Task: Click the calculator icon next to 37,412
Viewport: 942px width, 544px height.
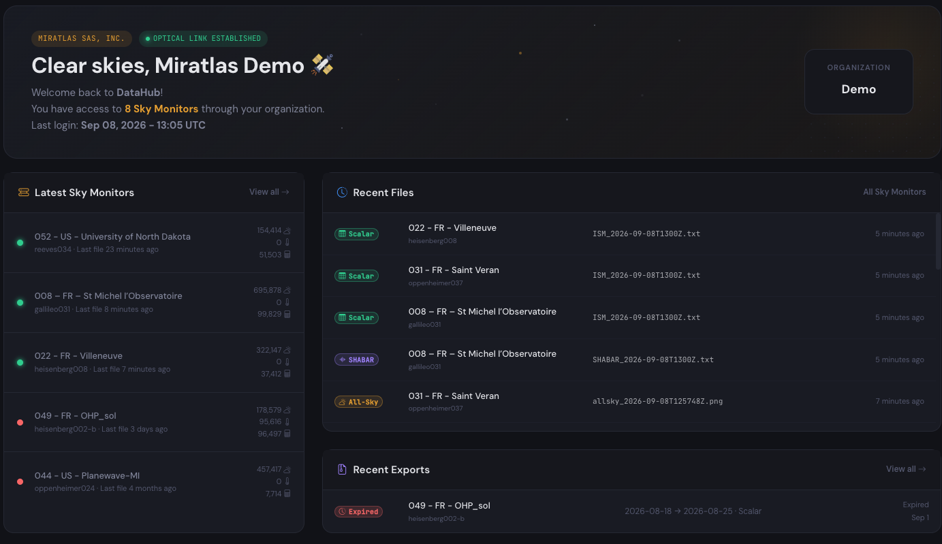Action: [x=287, y=374]
